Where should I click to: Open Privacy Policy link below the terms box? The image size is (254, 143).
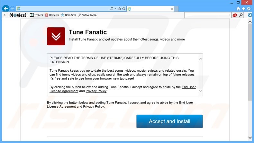[x=94, y=107]
